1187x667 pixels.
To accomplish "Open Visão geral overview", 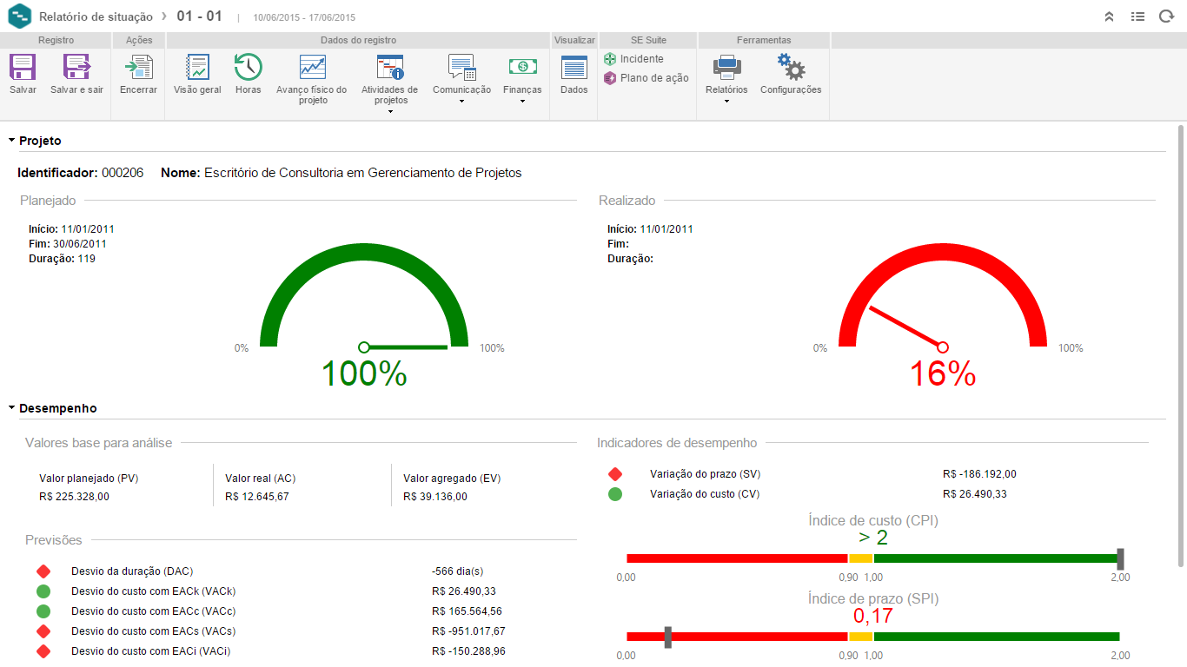I will 197,68.
